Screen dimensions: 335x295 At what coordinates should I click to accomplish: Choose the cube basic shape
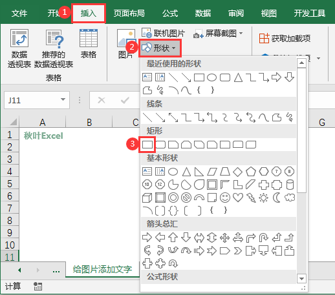[x=147, y=198]
